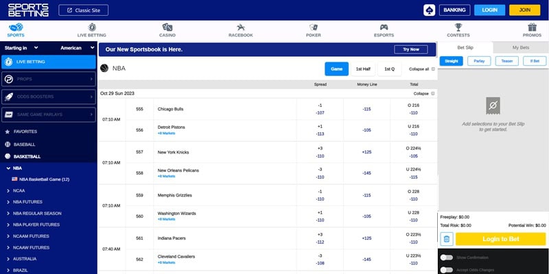Screen dimensions: 549x274
Task: Expand NBA Regular Season category
Action: coord(8,214)
